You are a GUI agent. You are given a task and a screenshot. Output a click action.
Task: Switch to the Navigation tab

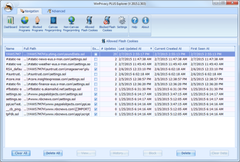pyautogui.click(x=29, y=11)
